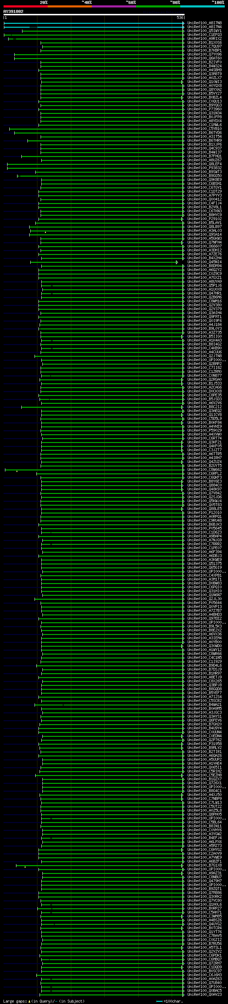The width and height of the screenshot is (228, 1004).
Task: Click the purple ~60% identity color bar
Action: (x=114, y=6)
